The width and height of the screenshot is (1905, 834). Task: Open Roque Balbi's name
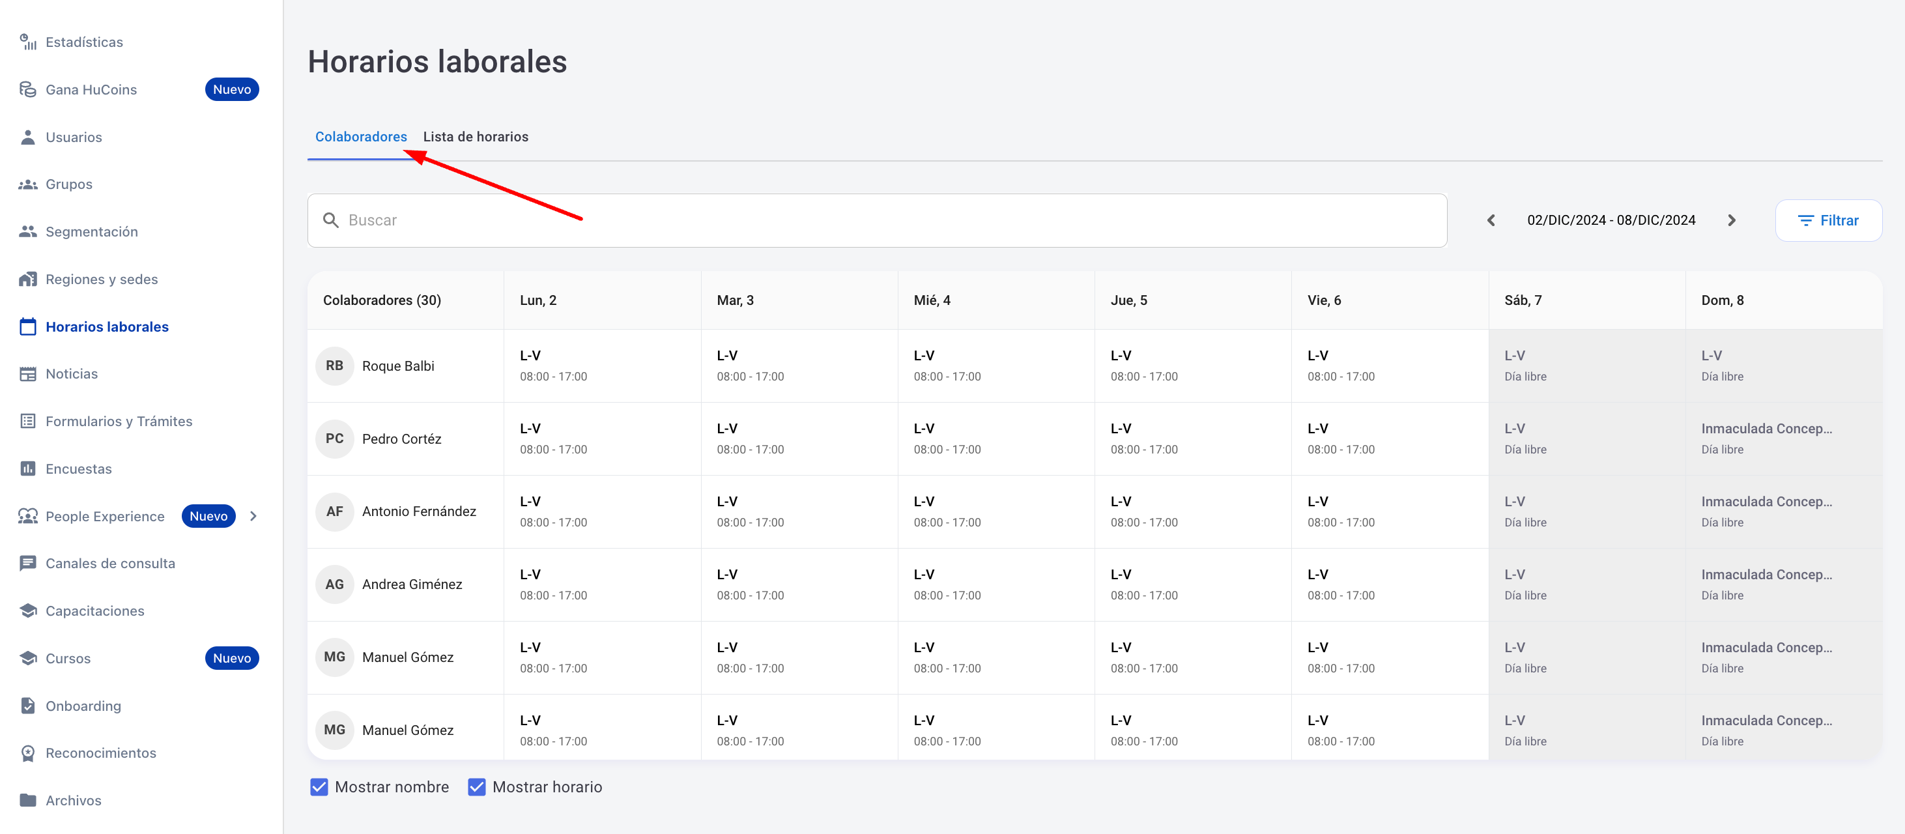coord(398,366)
